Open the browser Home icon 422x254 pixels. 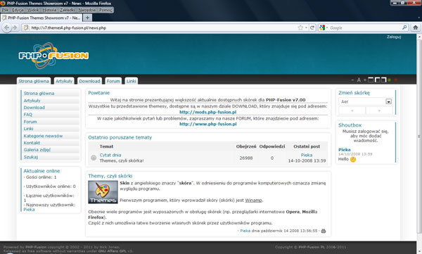click(416, 27)
